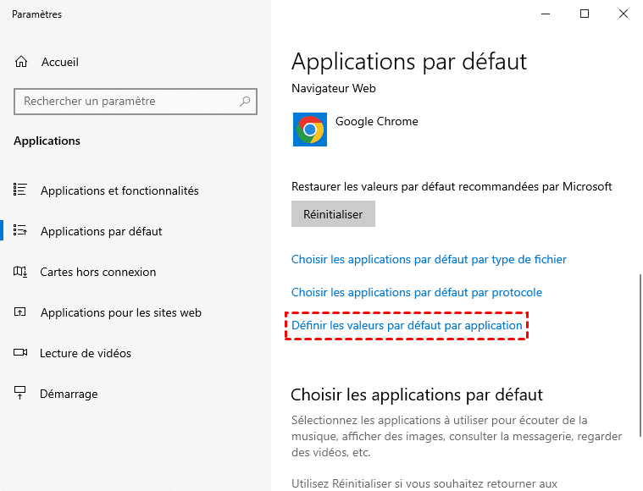Click Définir les valeurs par défaut par application
The image size is (643, 491).
pos(407,325)
